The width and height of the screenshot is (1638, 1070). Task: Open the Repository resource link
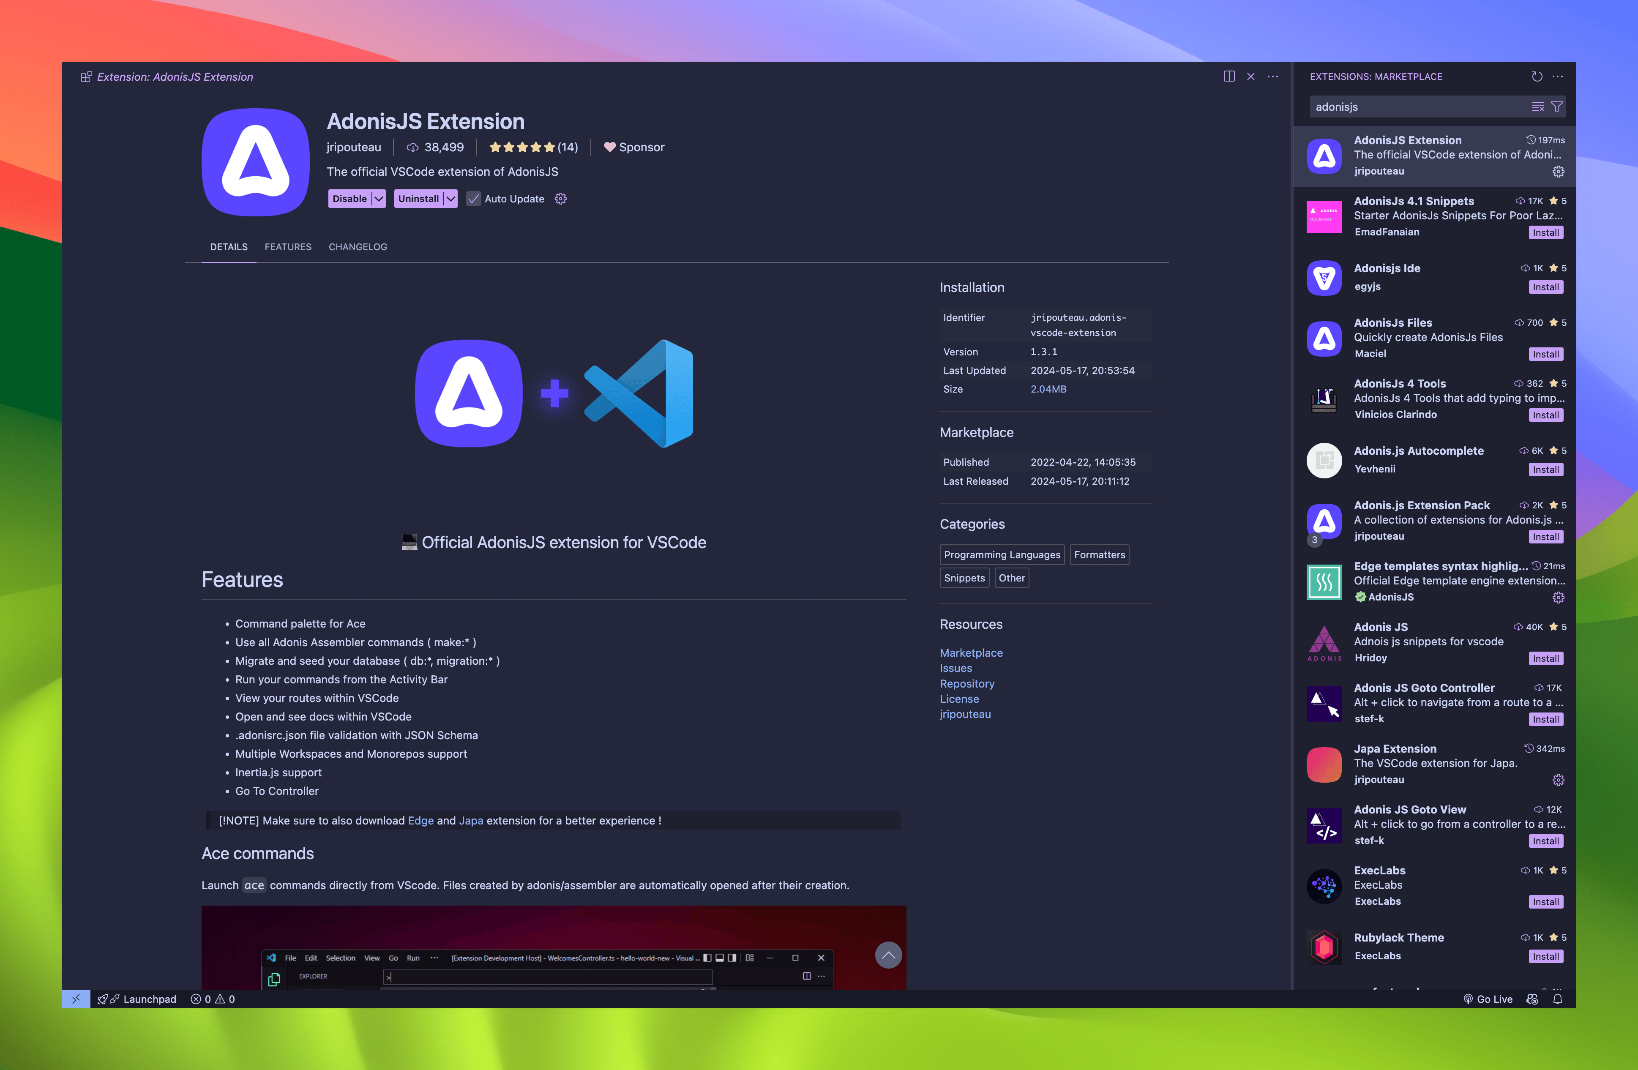point(967,684)
